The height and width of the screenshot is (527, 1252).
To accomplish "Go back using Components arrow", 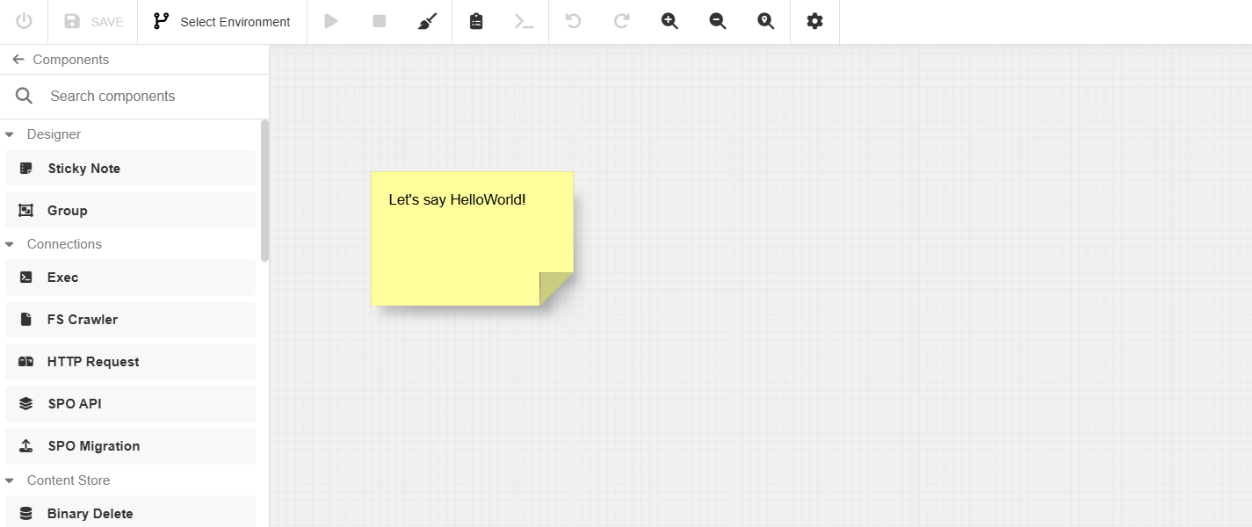I will 18,60.
